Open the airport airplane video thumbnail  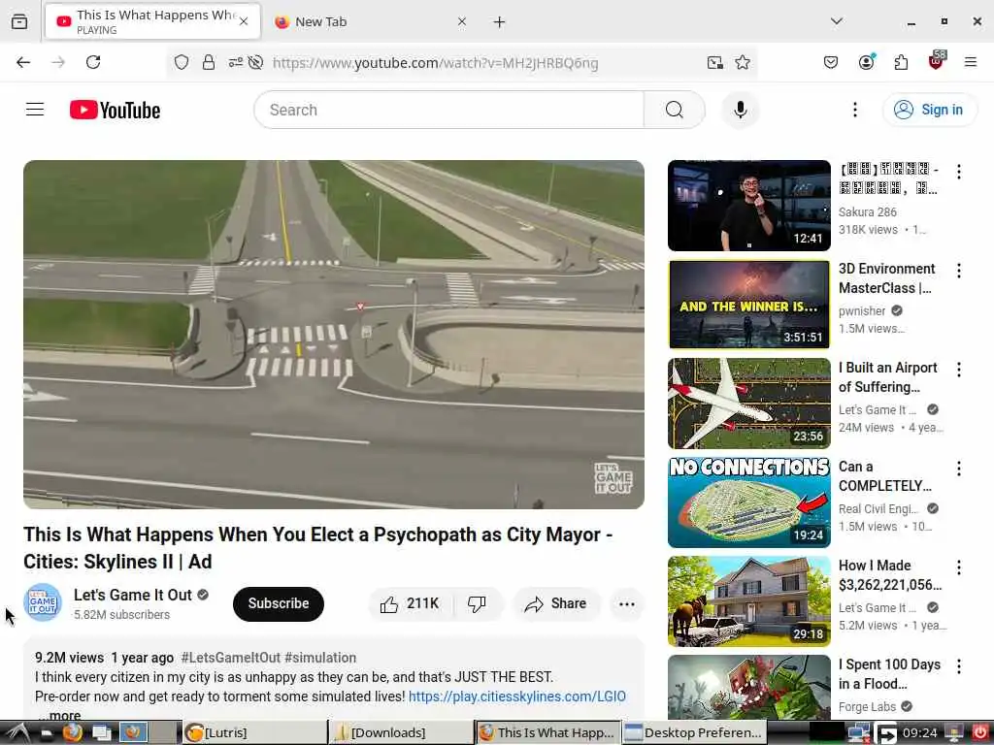pos(748,403)
